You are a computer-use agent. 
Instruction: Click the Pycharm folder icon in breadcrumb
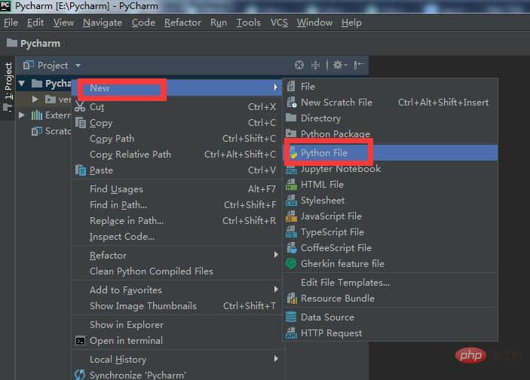click(12, 43)
